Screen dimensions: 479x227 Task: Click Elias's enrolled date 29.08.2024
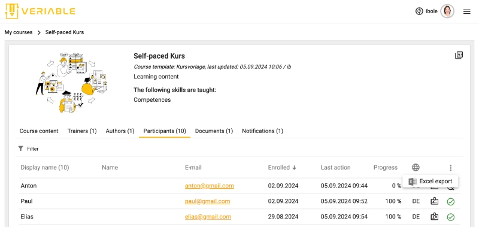coord(283,217)
